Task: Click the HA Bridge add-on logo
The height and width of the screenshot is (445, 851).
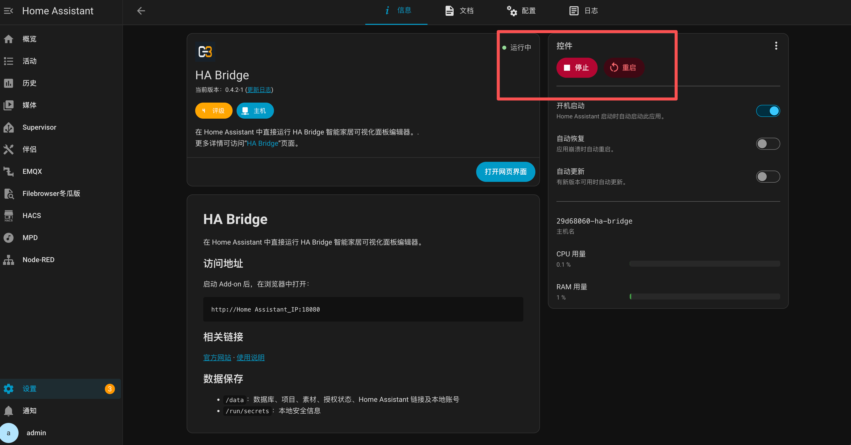Action: tap(205, 52)
